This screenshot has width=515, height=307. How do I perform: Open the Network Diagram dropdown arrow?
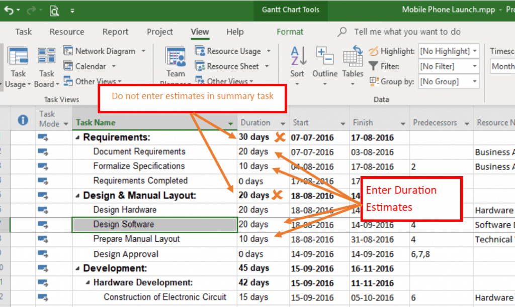(143, 51)
